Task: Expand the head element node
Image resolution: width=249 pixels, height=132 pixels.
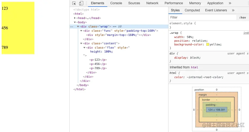Action: coord(75,18)
